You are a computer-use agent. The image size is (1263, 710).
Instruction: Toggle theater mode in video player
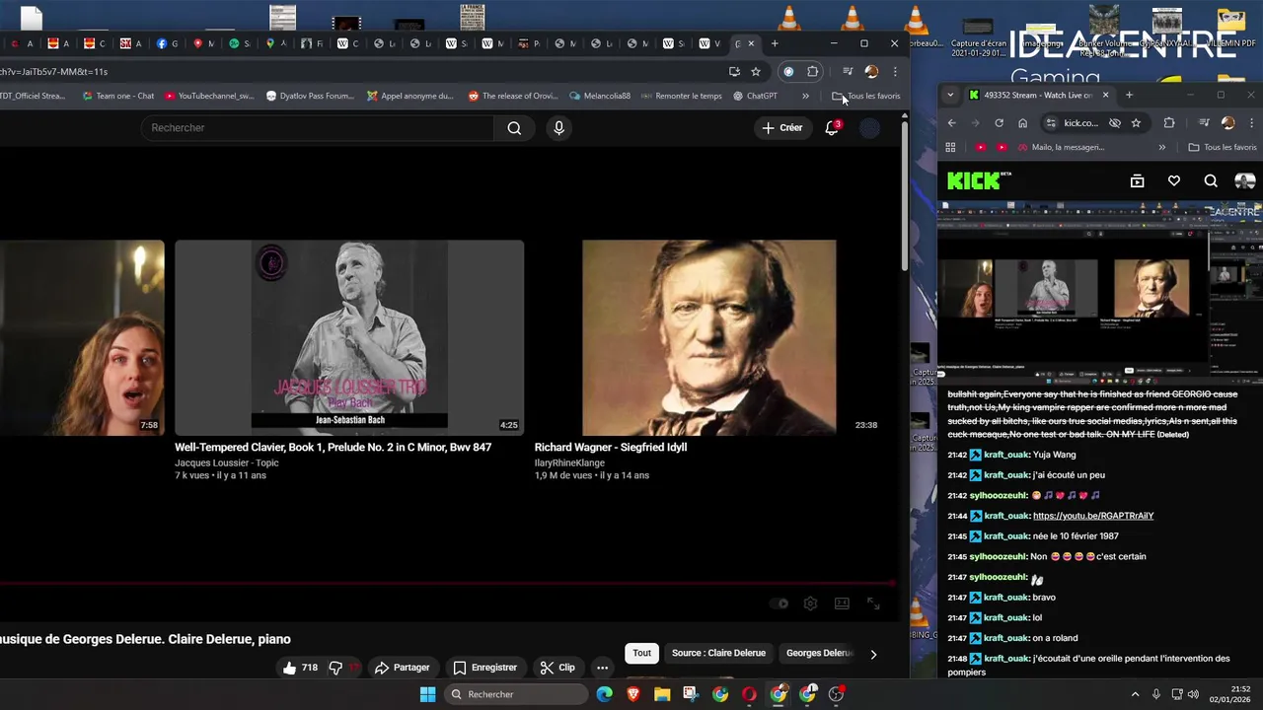coord(842,603)
